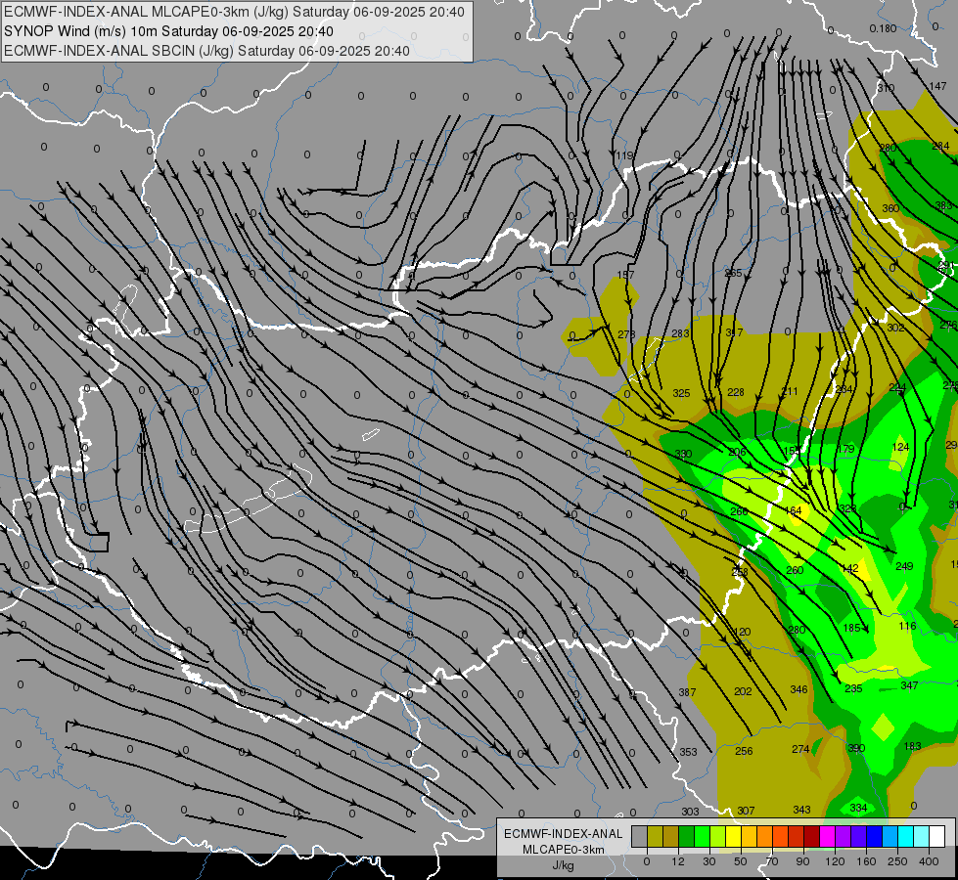Click the MLCAPE0-3km title line at top
The height and width of the screenshot is (880, 958).
(234, 12)
